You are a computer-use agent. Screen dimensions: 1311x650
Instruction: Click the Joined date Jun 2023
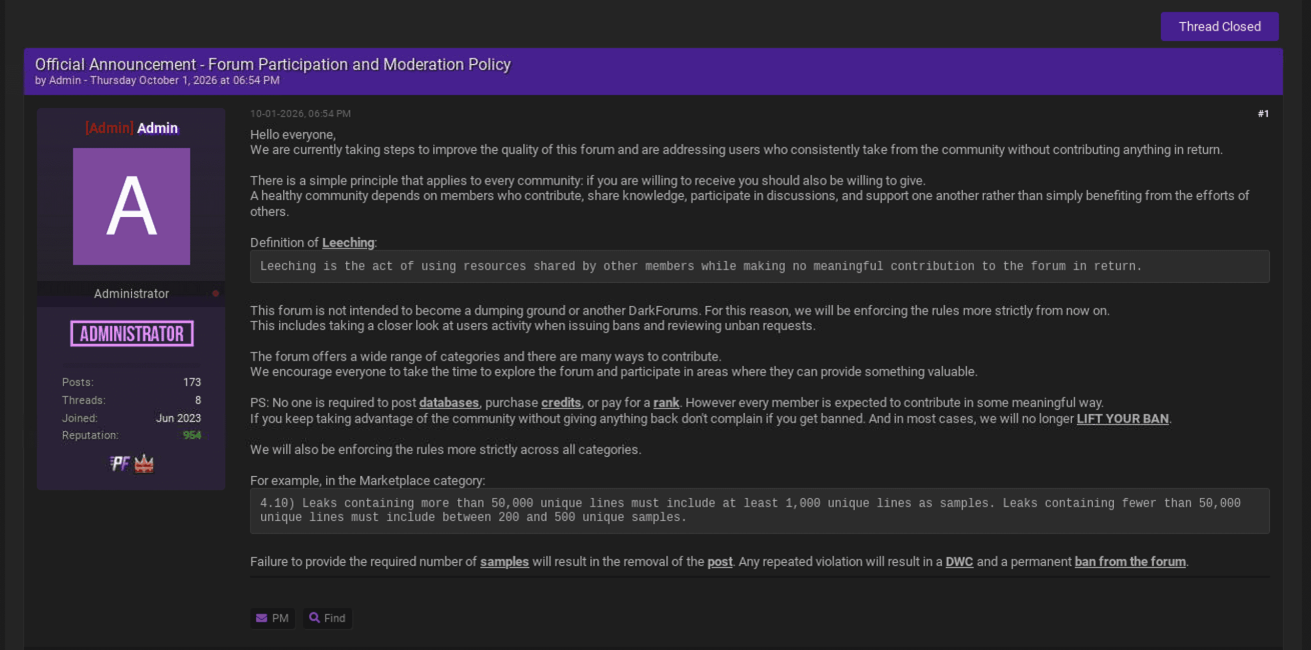pos(178,418)
